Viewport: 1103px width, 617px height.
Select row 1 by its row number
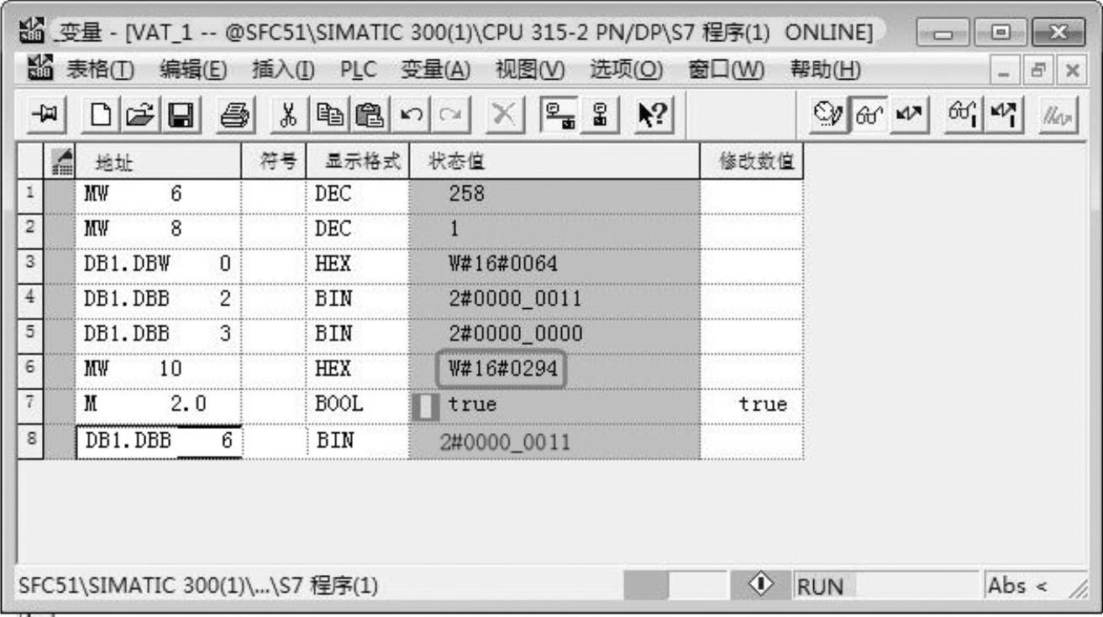(30, 193)
